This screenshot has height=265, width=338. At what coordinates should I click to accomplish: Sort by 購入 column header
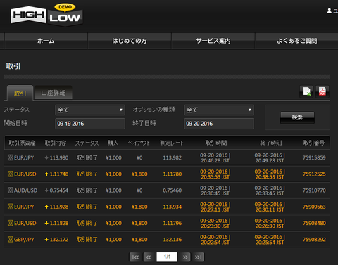pyautogui.click(x=113, y=143)
